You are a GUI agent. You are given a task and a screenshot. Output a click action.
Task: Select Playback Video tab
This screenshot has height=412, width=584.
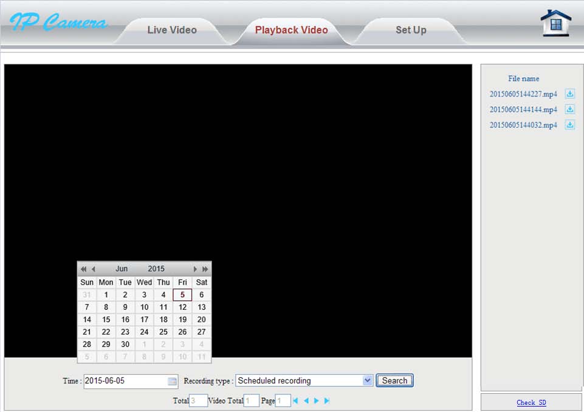(x=291, y=30)
